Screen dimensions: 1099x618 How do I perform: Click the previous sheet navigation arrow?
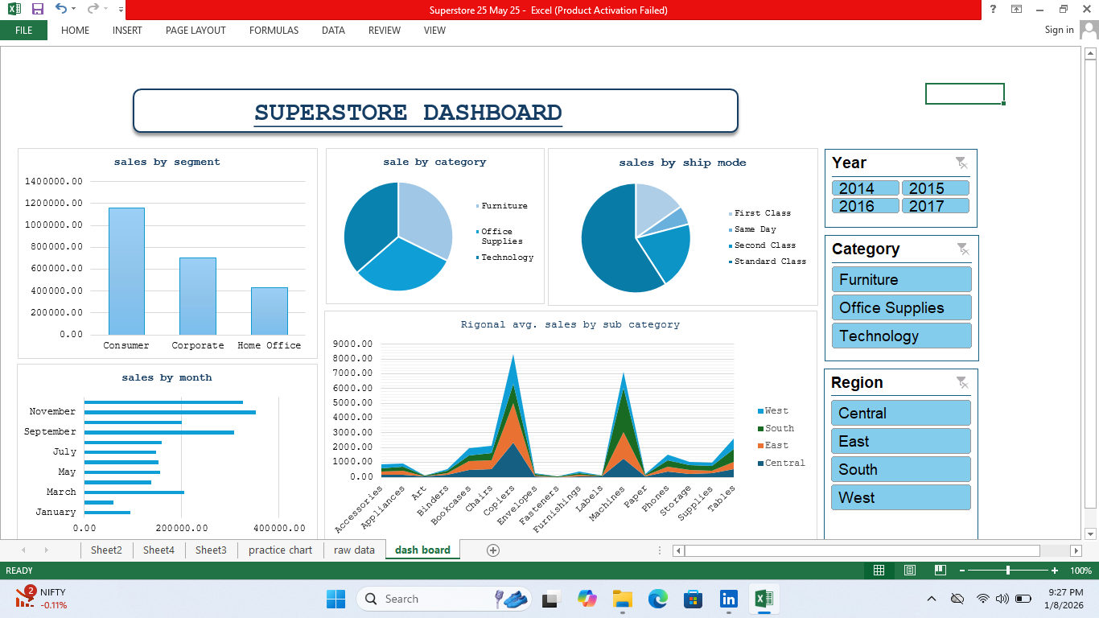coord(23,550)
